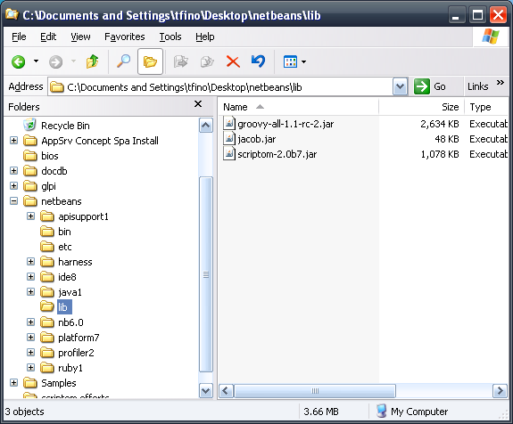This screenshot has height=424, width=513.
Task: Expand the java1 folder node
Action: [x=30, y=291]
